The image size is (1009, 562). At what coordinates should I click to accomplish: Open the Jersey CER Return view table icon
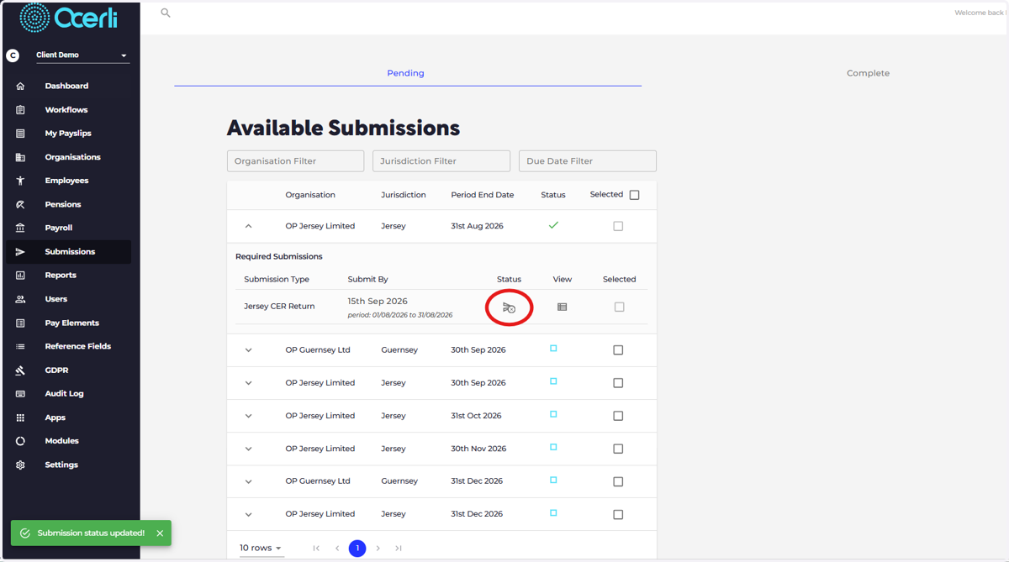click(563, 307)
